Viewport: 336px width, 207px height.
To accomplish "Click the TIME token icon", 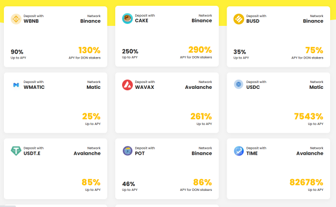I will 239,151.
